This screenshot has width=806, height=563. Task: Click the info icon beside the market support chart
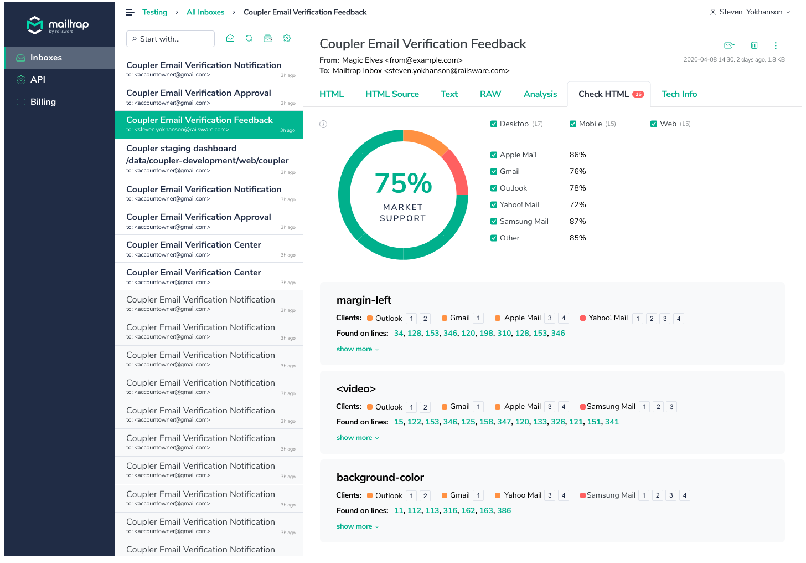323,124
